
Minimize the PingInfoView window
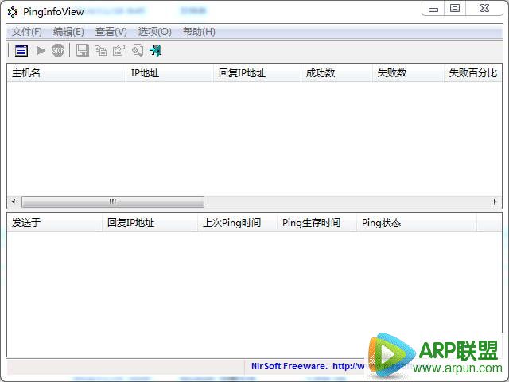433,9
